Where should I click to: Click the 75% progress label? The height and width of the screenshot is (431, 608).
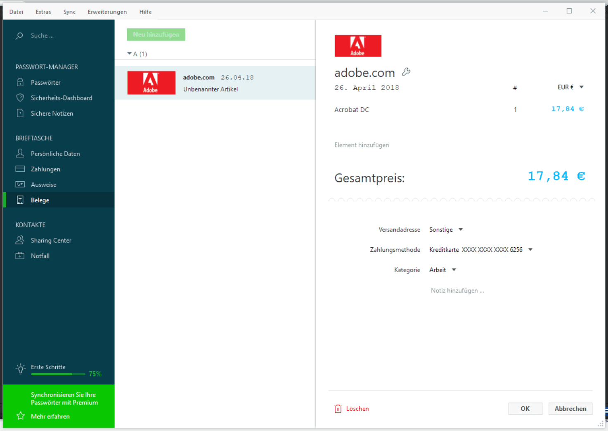pyautogui.click(x=95, y=374)
